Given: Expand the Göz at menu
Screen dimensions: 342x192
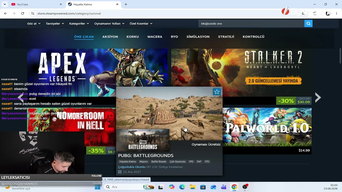Looking at the screenshot, I should click(x=34, y=23).
